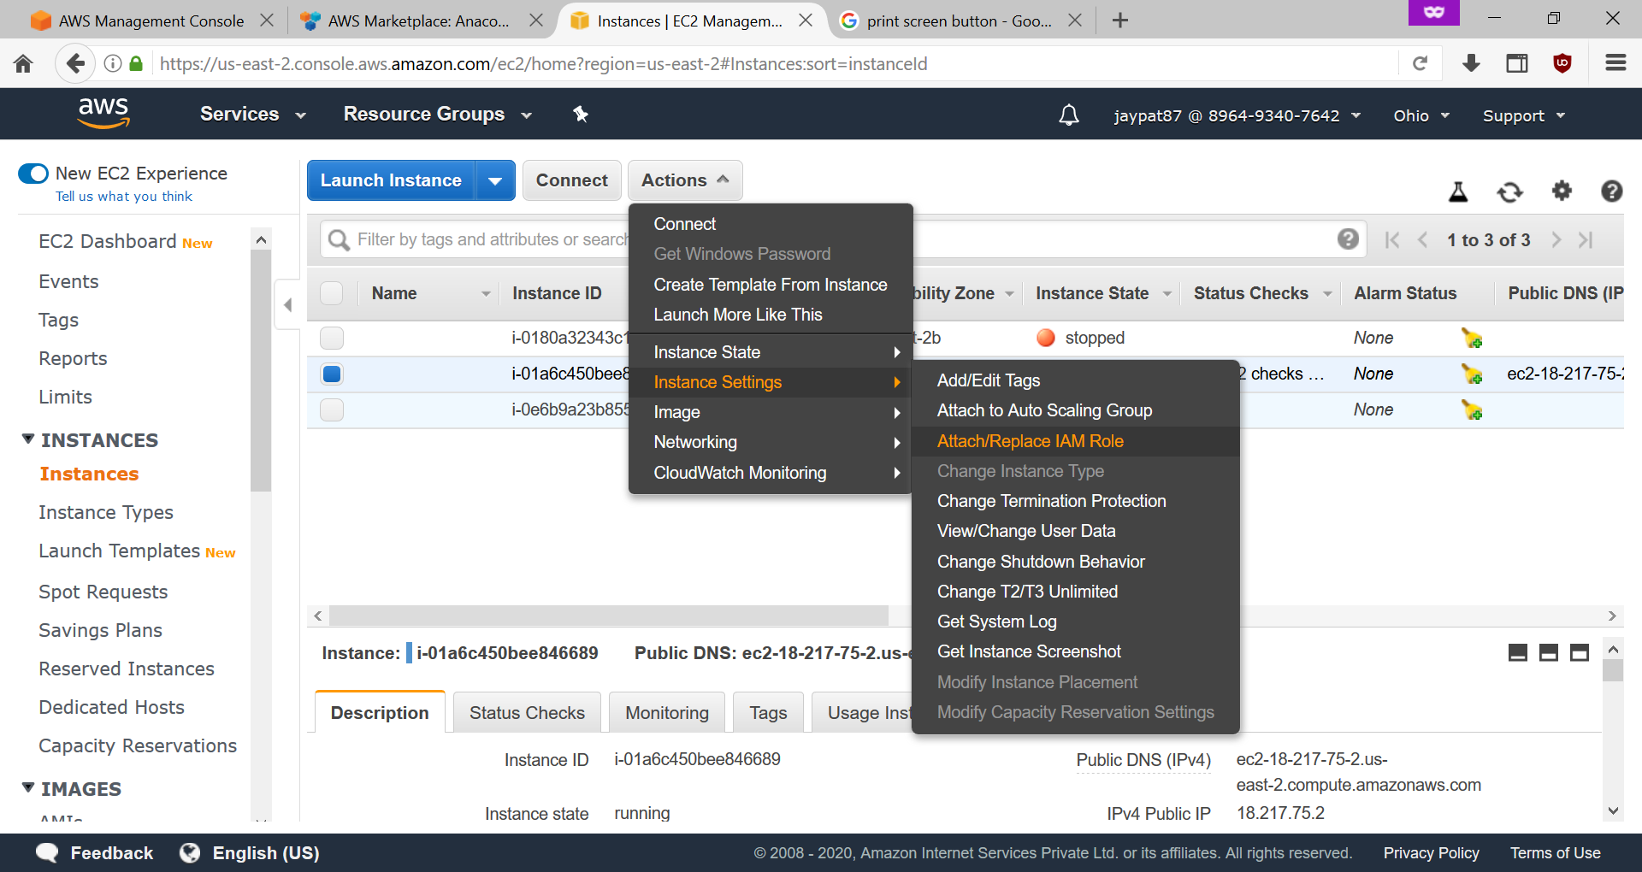Choose Change Termination Protection
Viewport: 1642px width, 872px height.
click(x=1075, y=501)
